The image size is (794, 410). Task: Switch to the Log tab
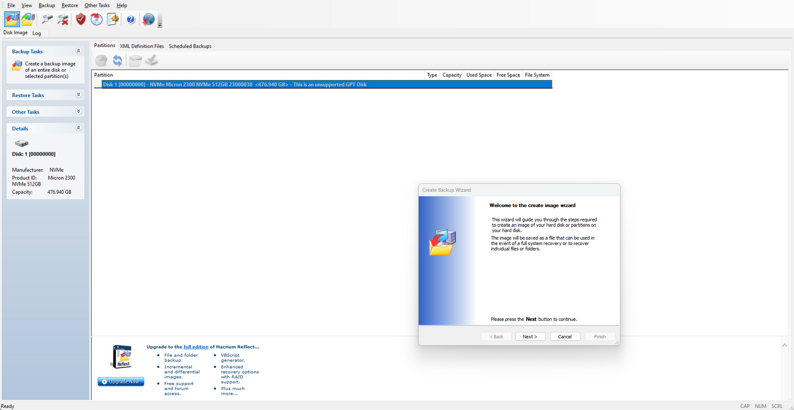[x=36, y=33]
